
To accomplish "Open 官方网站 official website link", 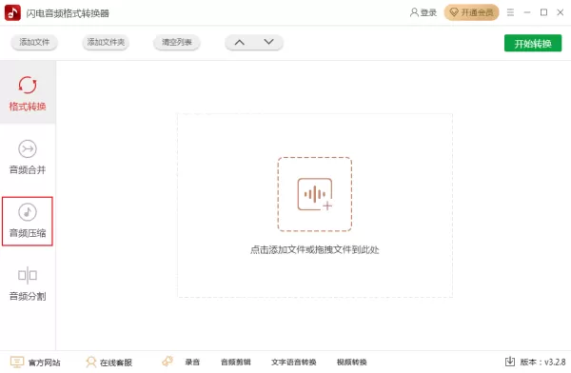I will click(35, 363).
